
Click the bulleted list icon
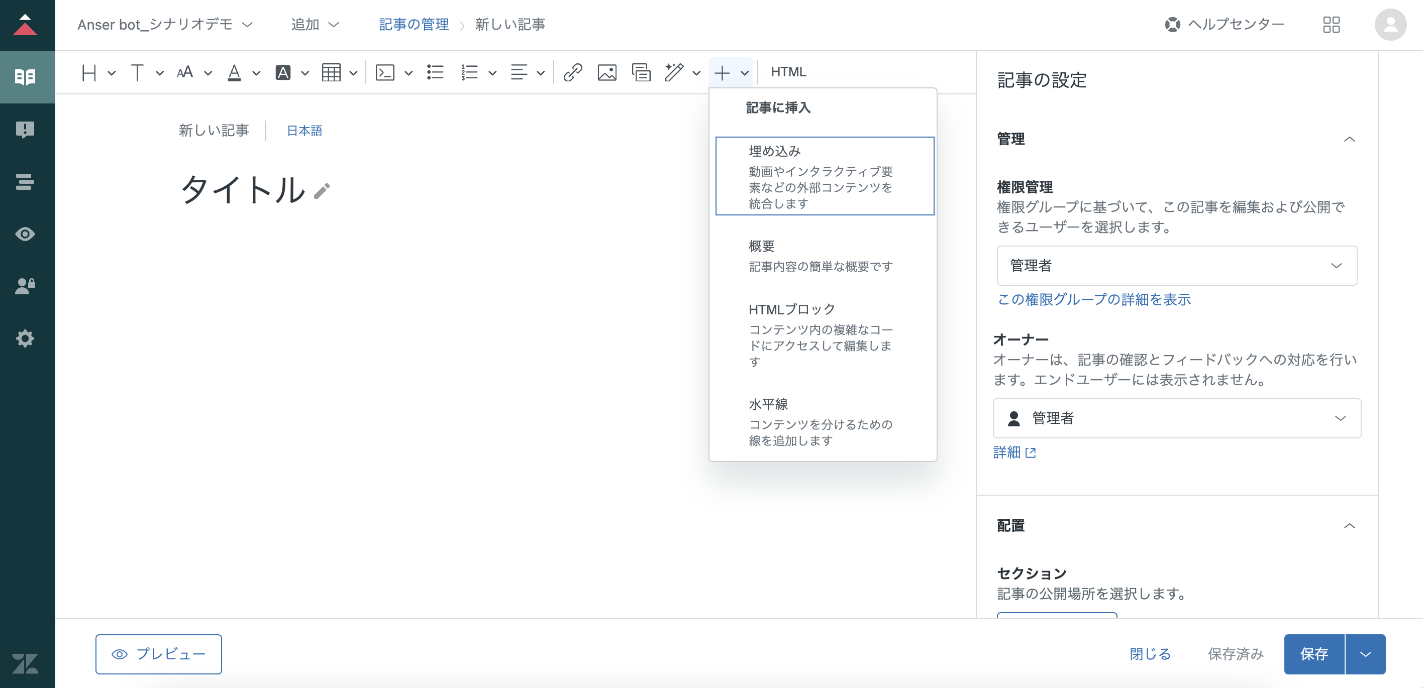[x=435, y=72]
